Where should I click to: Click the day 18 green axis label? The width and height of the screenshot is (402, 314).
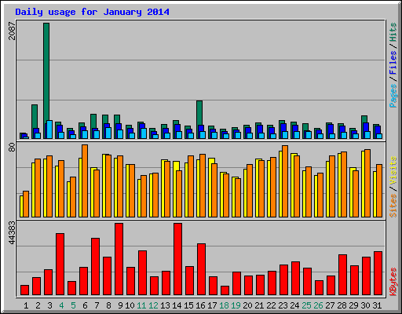click(224, 305)
